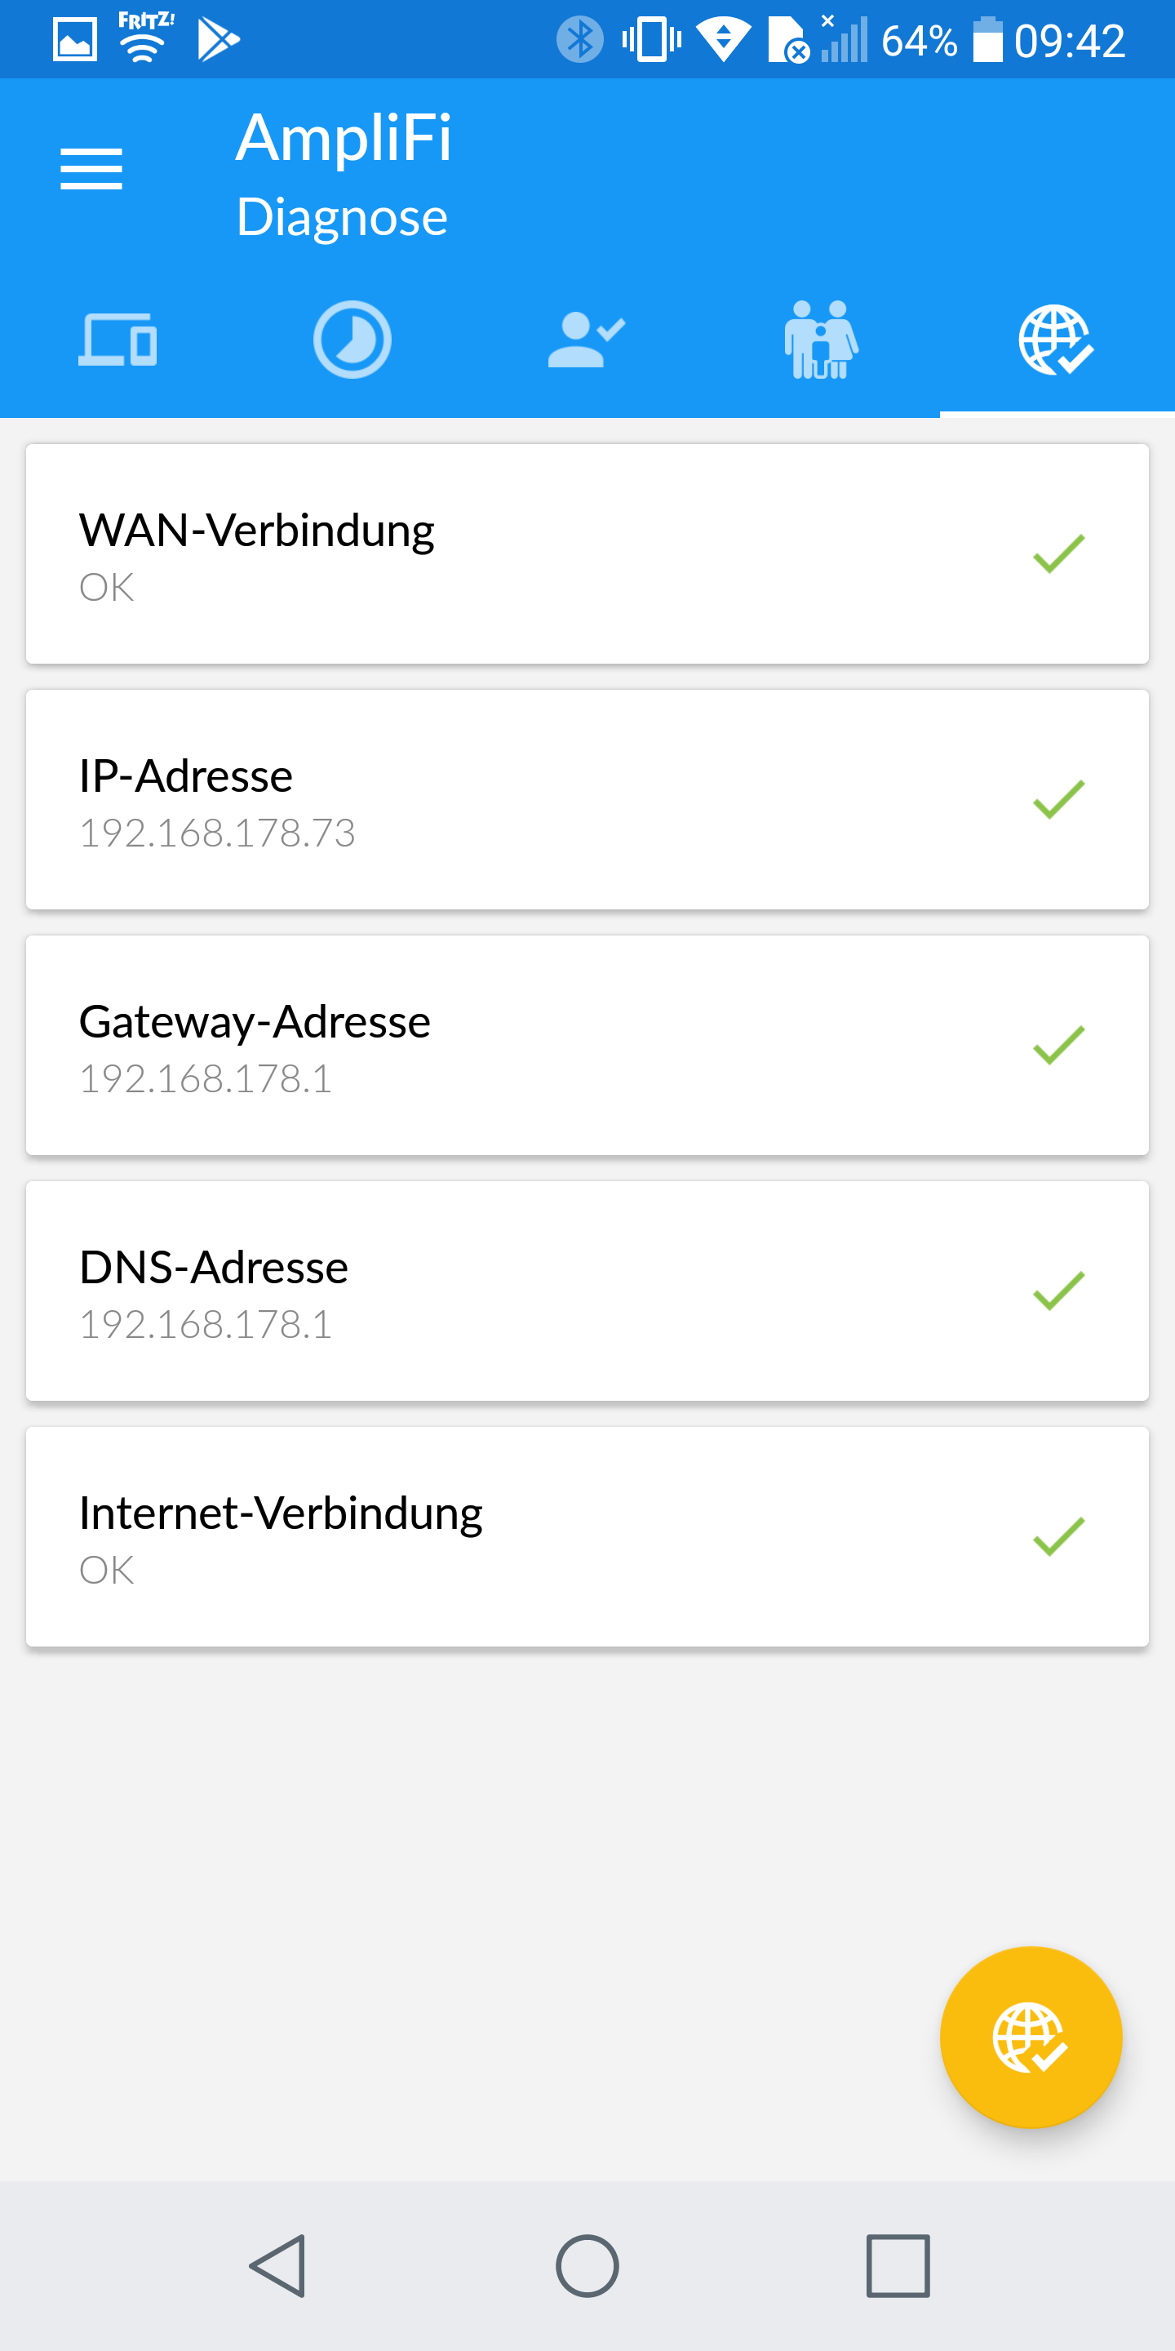Tap the WAN-Verbindung status card

(x=548, y=554)
